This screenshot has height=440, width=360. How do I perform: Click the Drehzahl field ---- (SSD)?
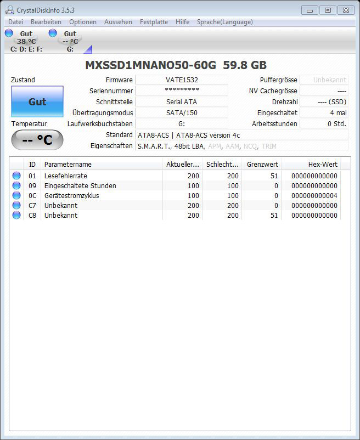coord(324,101)
